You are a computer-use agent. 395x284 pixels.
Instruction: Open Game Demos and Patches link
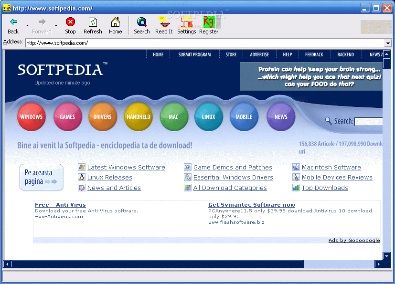point(233,168)
